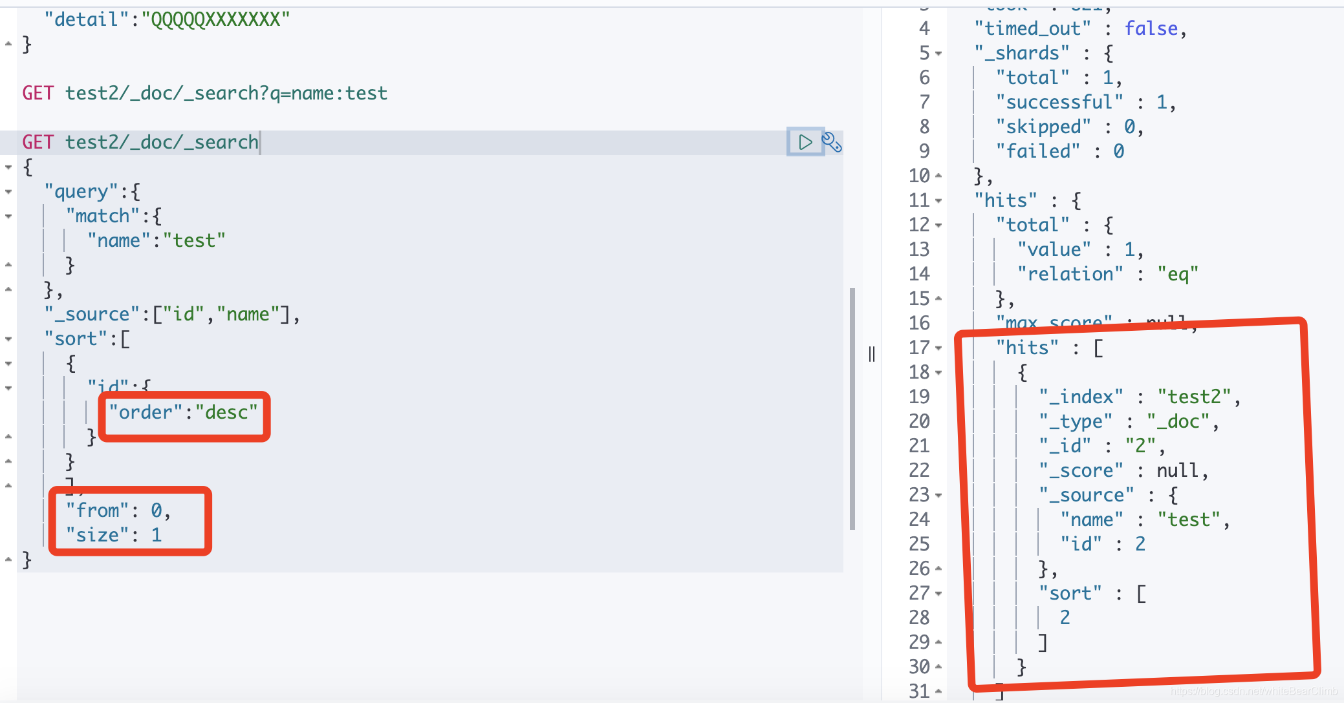This screenshot has height=703, width=1344.
Task: Click the "GET test2/_doc/_search?q=name:test" request line
Action: 205,93
